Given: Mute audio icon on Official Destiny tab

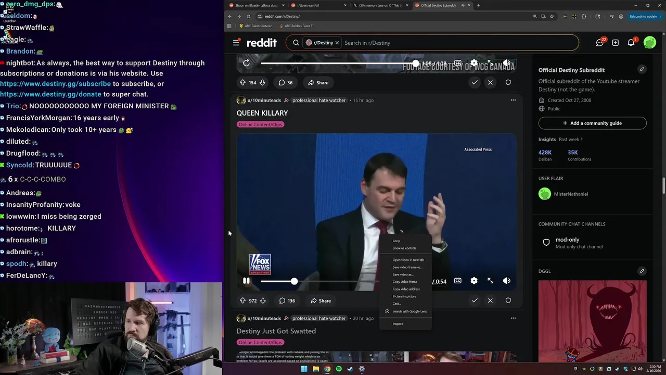Looking at the screenshot, I should point(463,5).
